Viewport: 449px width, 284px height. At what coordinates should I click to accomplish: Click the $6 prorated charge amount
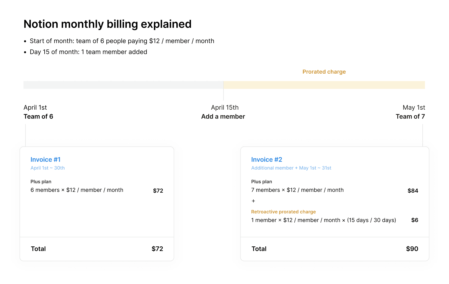pyautogui.click(x=415, y=220)
